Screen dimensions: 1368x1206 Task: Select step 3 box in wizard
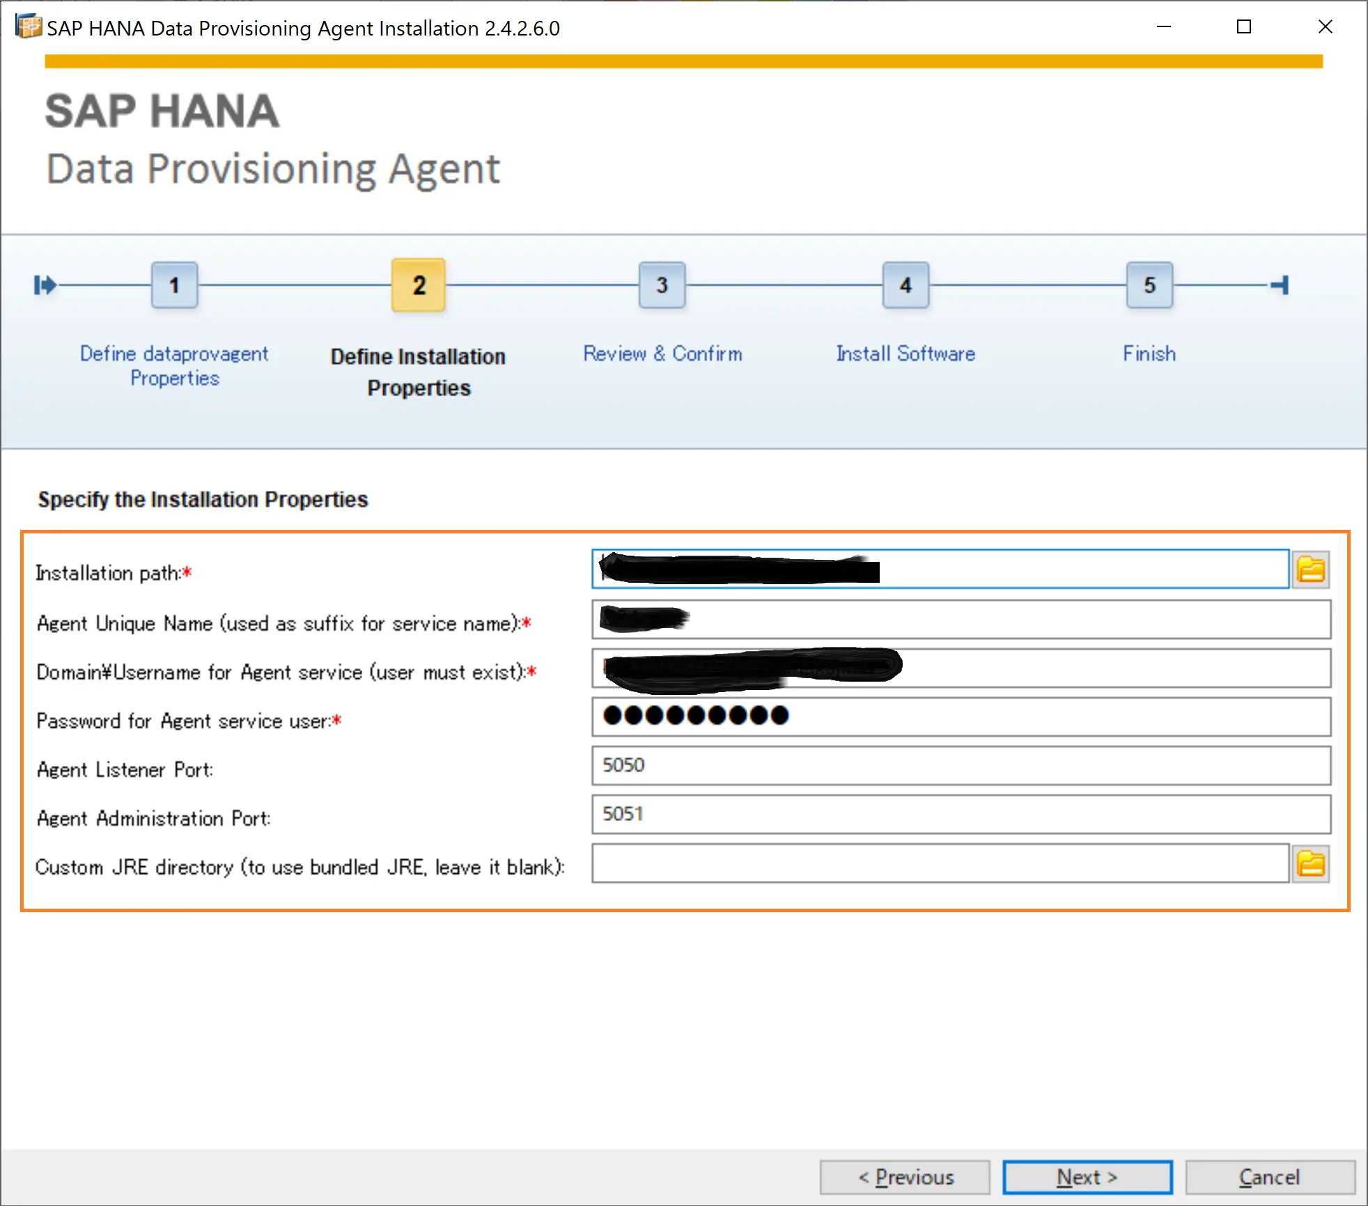662,285
